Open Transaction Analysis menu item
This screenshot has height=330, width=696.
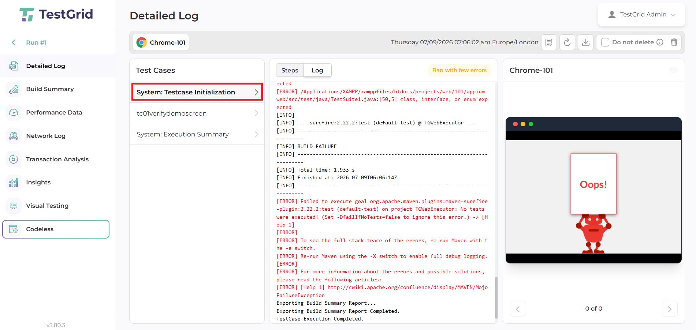[57, 159]
